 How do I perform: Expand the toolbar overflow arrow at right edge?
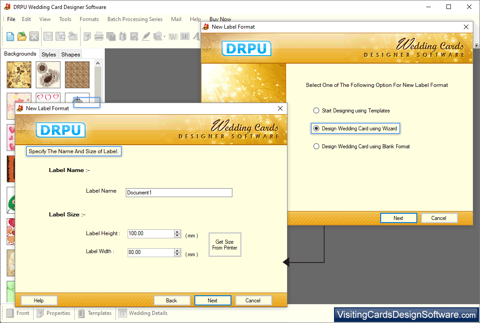(476, 45)
